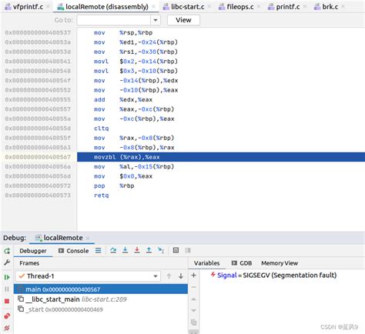
Task: Open View Breakpoints red circles icon
Action: [7, 316]
